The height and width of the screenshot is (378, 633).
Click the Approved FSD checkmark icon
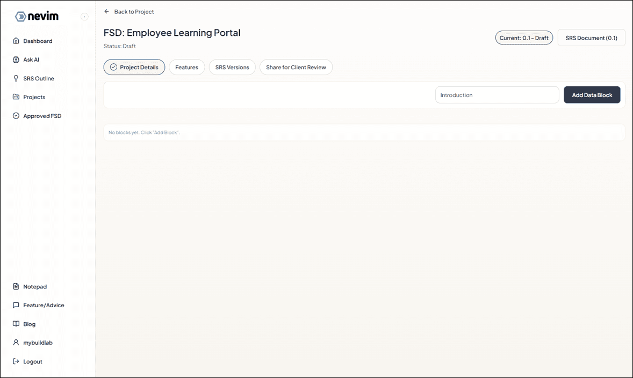click(x=16, y=116)
